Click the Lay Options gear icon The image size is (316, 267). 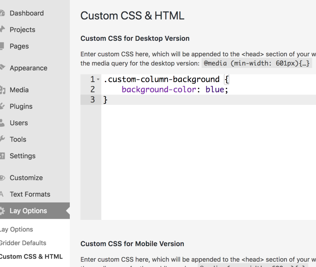[x=2, y=211]
